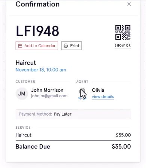The width and height of the screenshot is (146, 168).
Task: Click the printer icon
Action: [66, 46]
